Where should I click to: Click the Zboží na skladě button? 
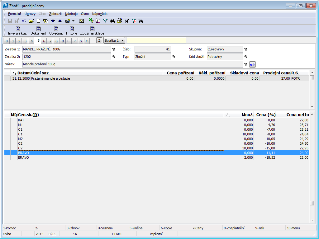point(92,31)
